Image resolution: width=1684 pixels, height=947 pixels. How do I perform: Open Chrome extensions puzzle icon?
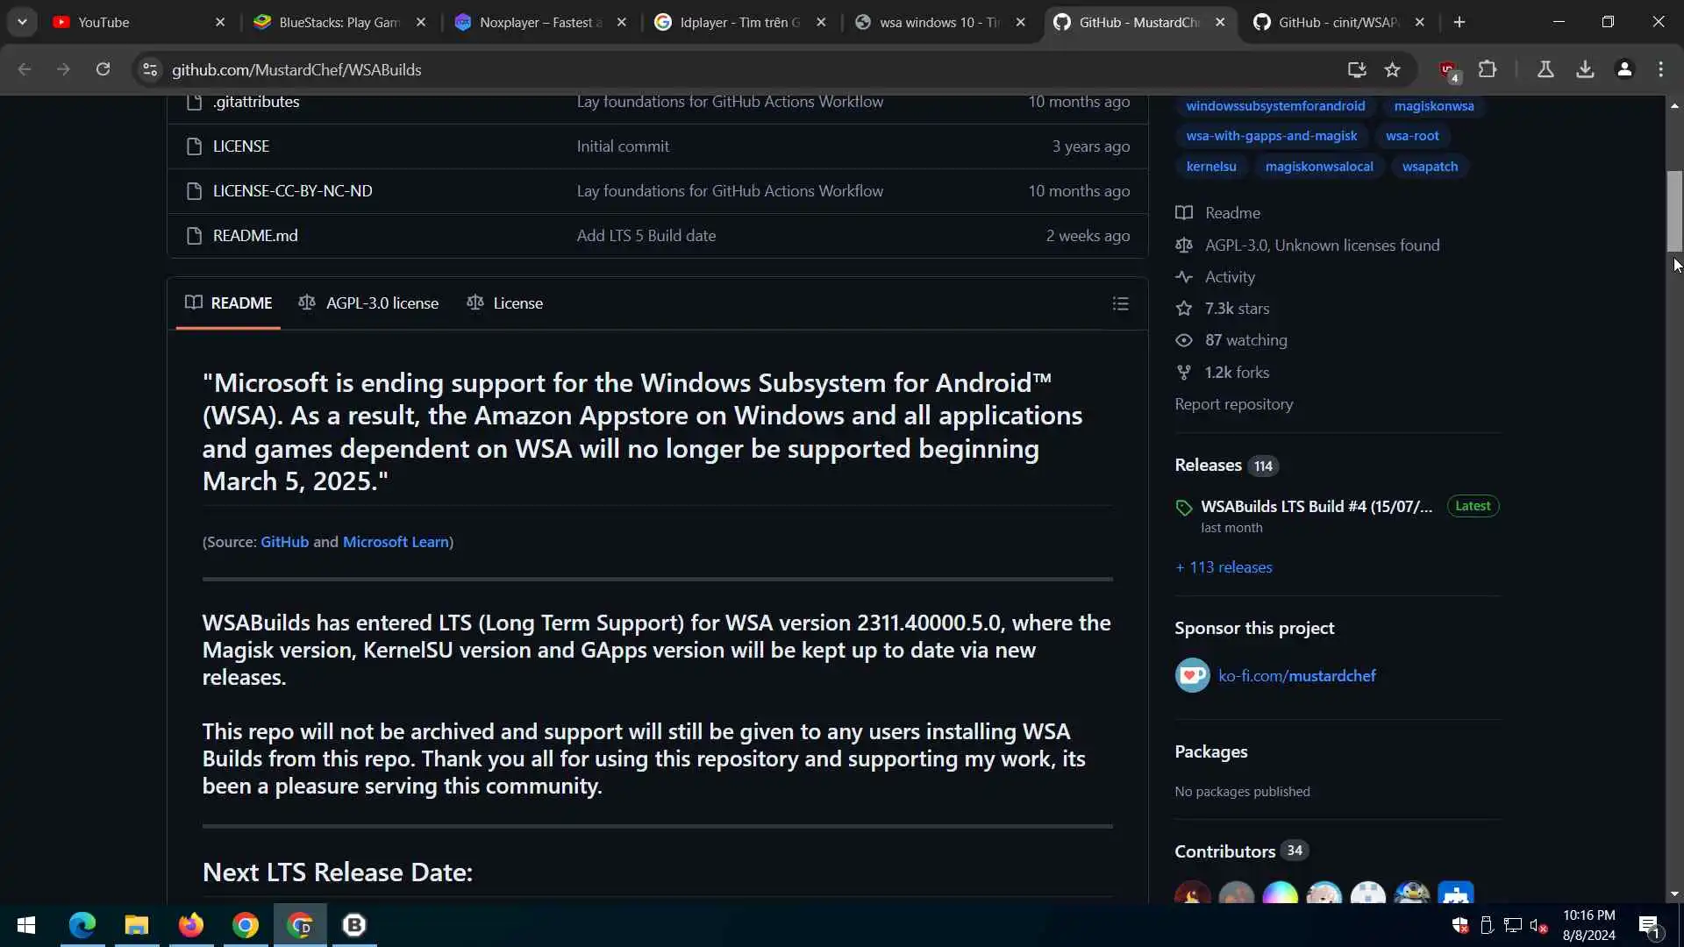(1488, 69)
